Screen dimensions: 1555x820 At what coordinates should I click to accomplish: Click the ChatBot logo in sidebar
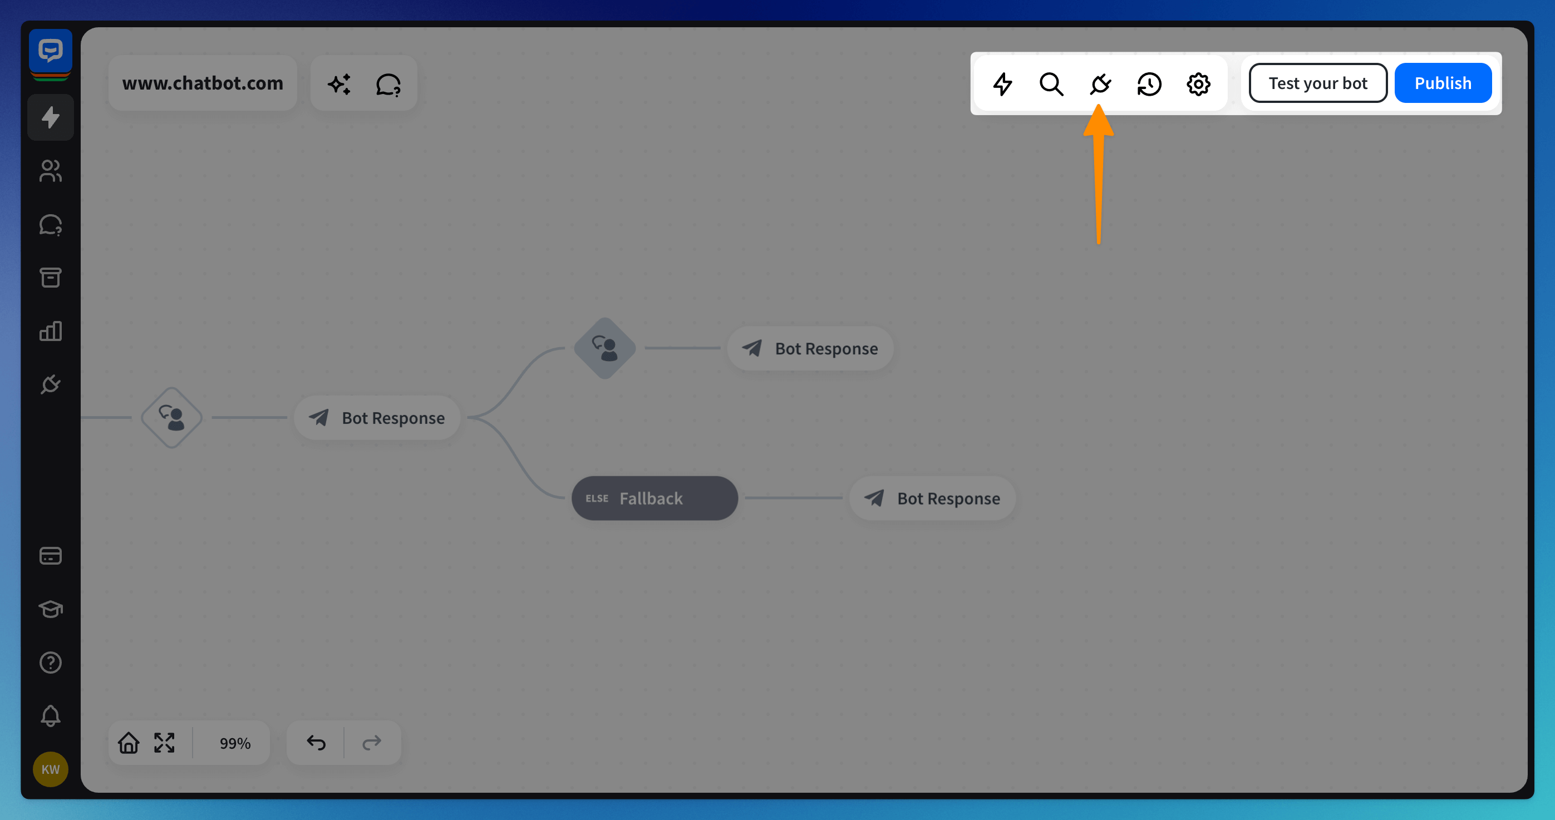[51, 54]
